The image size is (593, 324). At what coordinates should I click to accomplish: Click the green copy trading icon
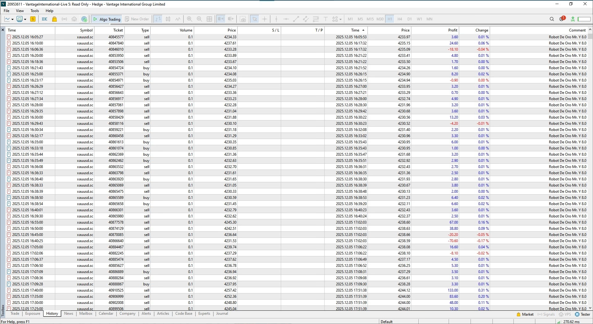84,19
